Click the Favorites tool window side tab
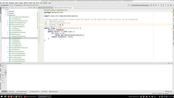 1,77
